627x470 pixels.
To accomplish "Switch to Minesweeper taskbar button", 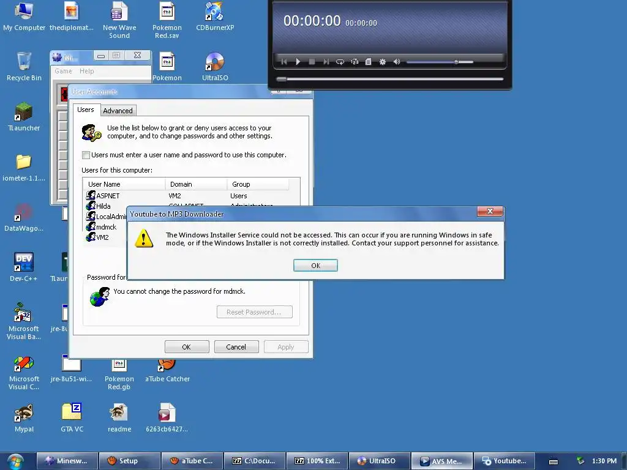I will click(67, 461).
